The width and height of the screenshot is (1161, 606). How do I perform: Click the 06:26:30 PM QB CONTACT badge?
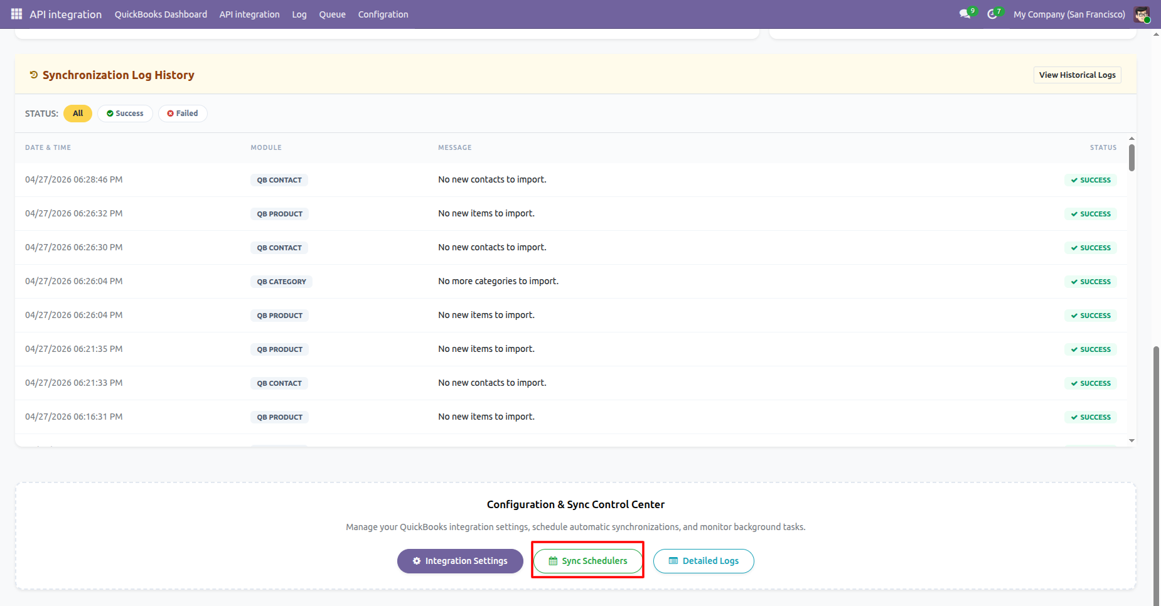click(x=279, y=248)
